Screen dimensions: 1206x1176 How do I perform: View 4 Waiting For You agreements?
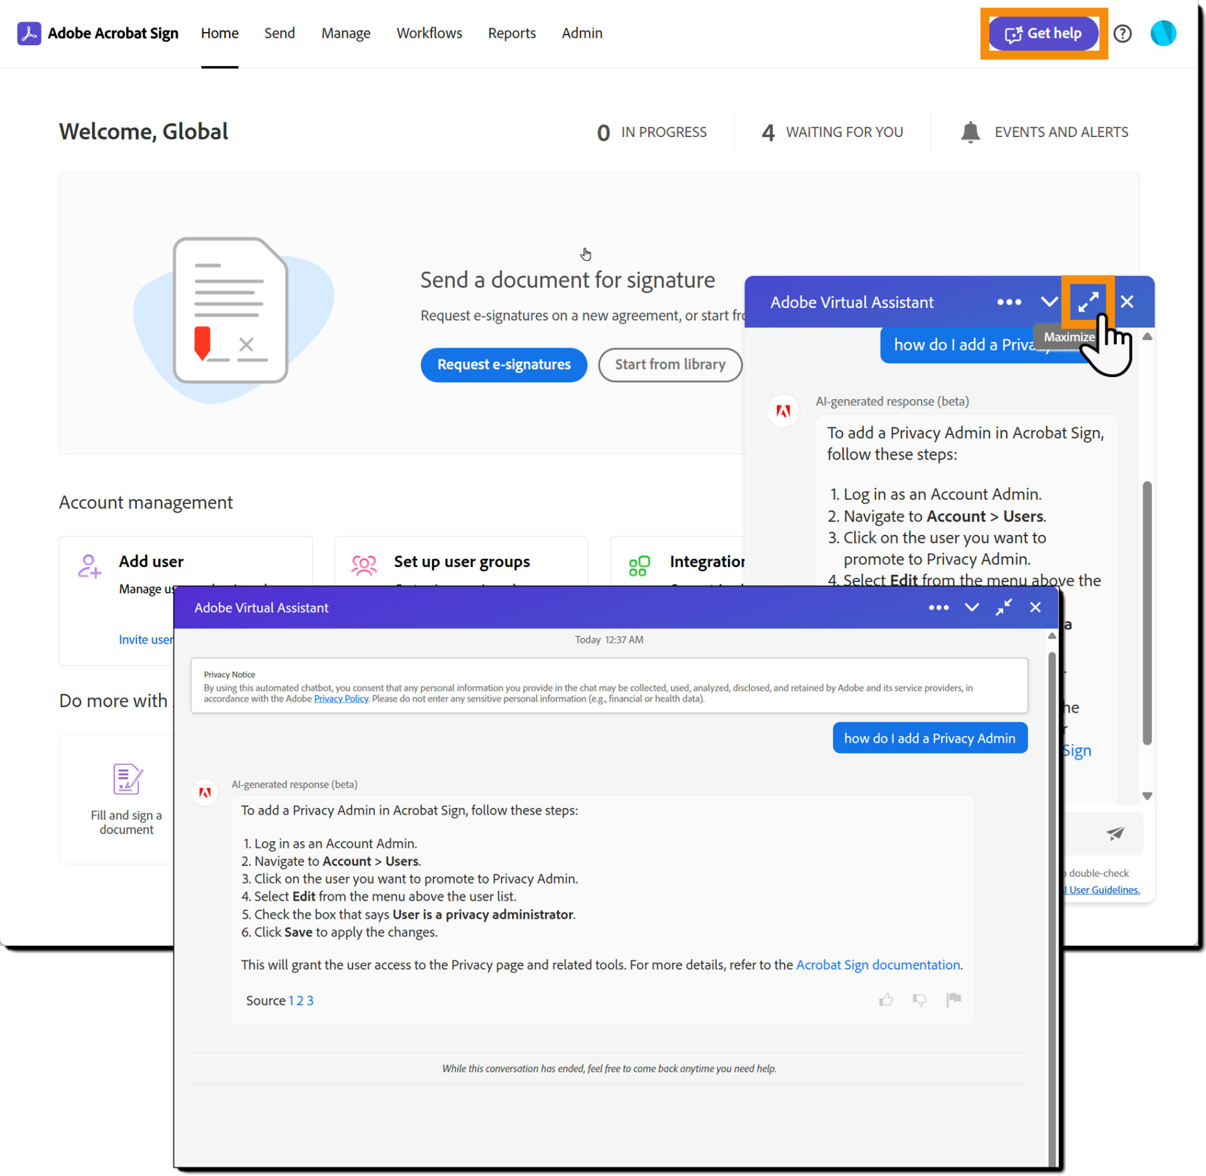(x=832, y=132)
